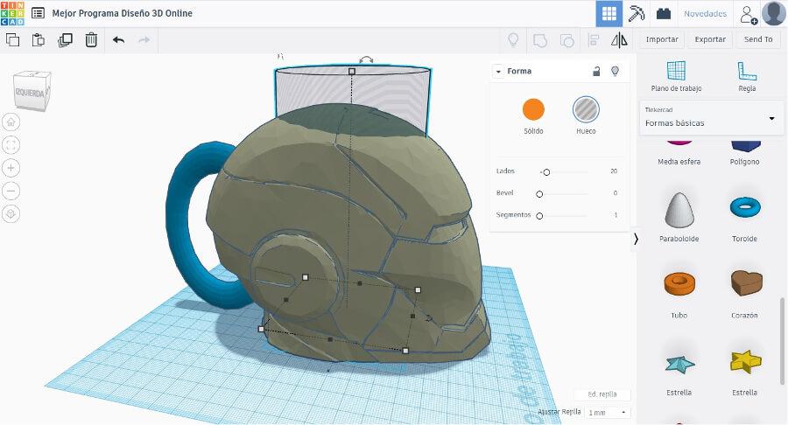Open the Minecraft pickaxe mode
This screenshot has height=425, width=788.
click(x=637, y=13)
